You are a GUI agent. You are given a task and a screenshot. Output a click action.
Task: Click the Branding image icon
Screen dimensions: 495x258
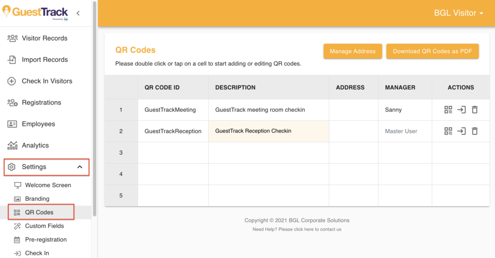pos(17,199)
